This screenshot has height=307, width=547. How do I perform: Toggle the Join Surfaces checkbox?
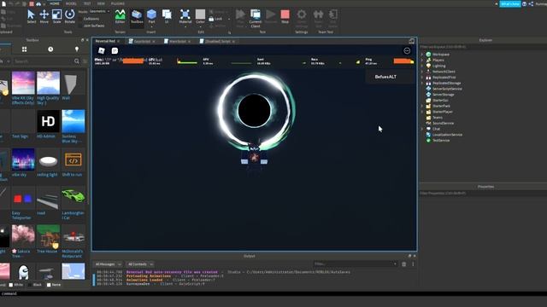[80, 26]
